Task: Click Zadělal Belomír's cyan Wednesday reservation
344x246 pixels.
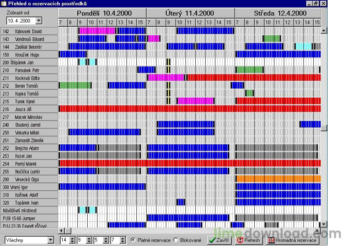Action: point(304,46)
